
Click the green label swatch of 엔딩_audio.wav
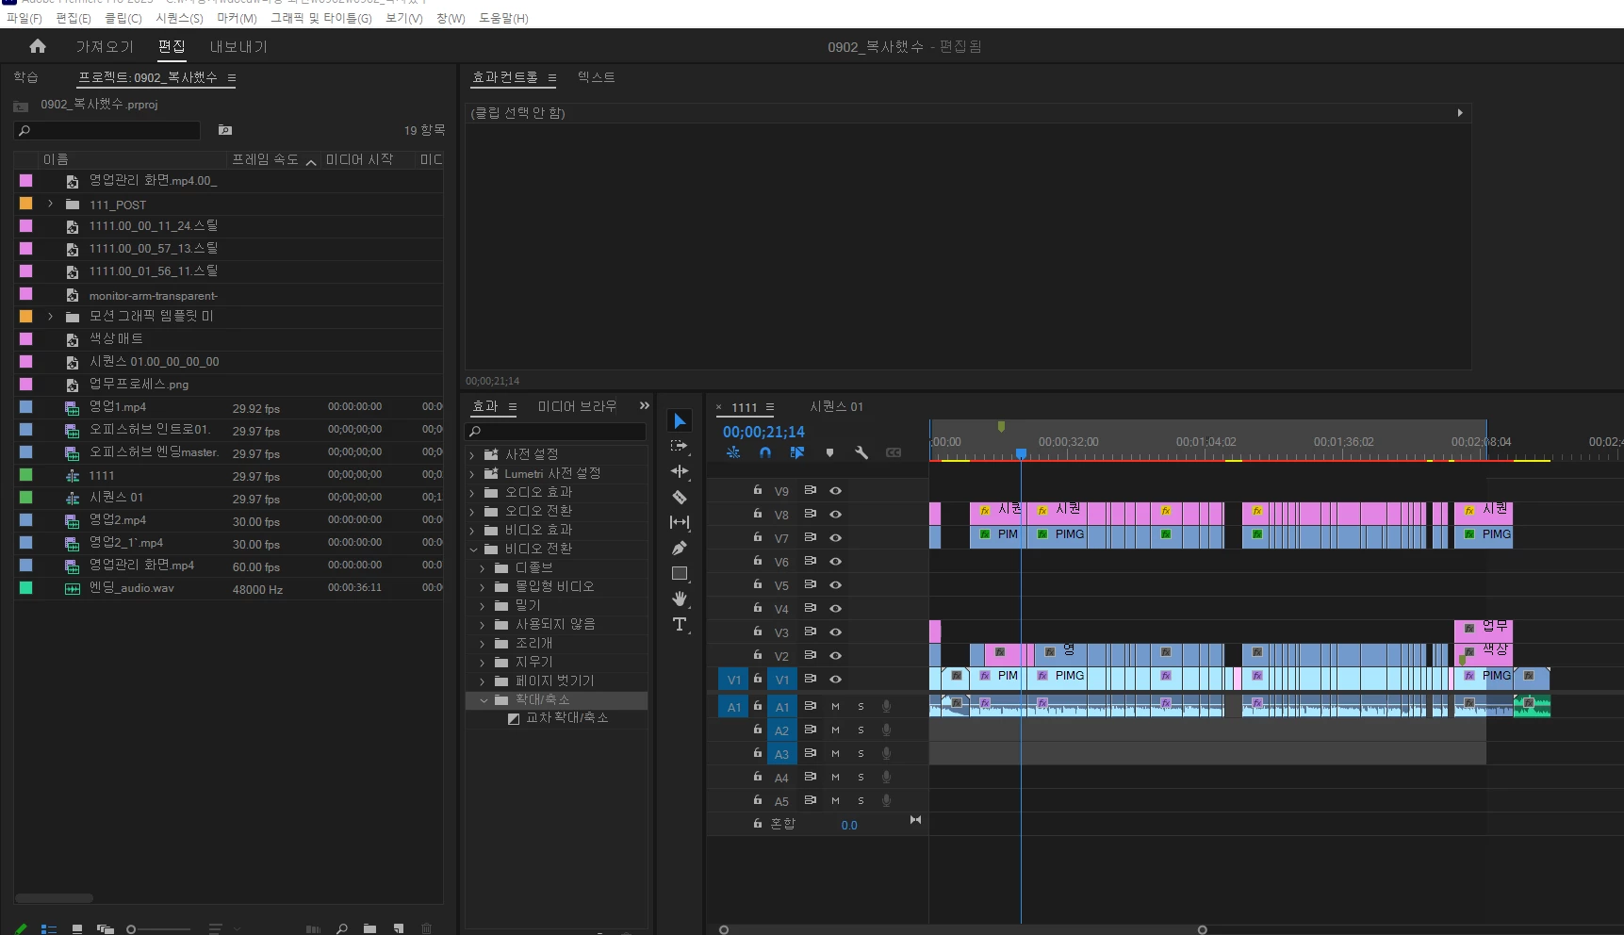click(x=26, y=587)
